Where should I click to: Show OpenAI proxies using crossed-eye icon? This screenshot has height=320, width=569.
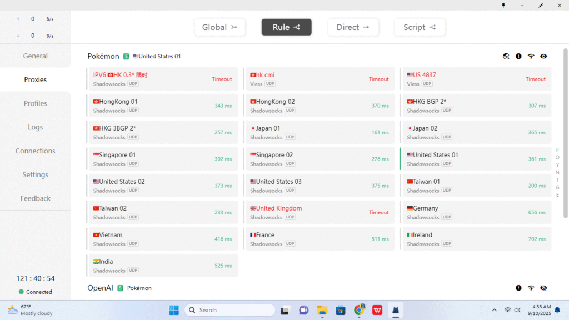point(543,288)
